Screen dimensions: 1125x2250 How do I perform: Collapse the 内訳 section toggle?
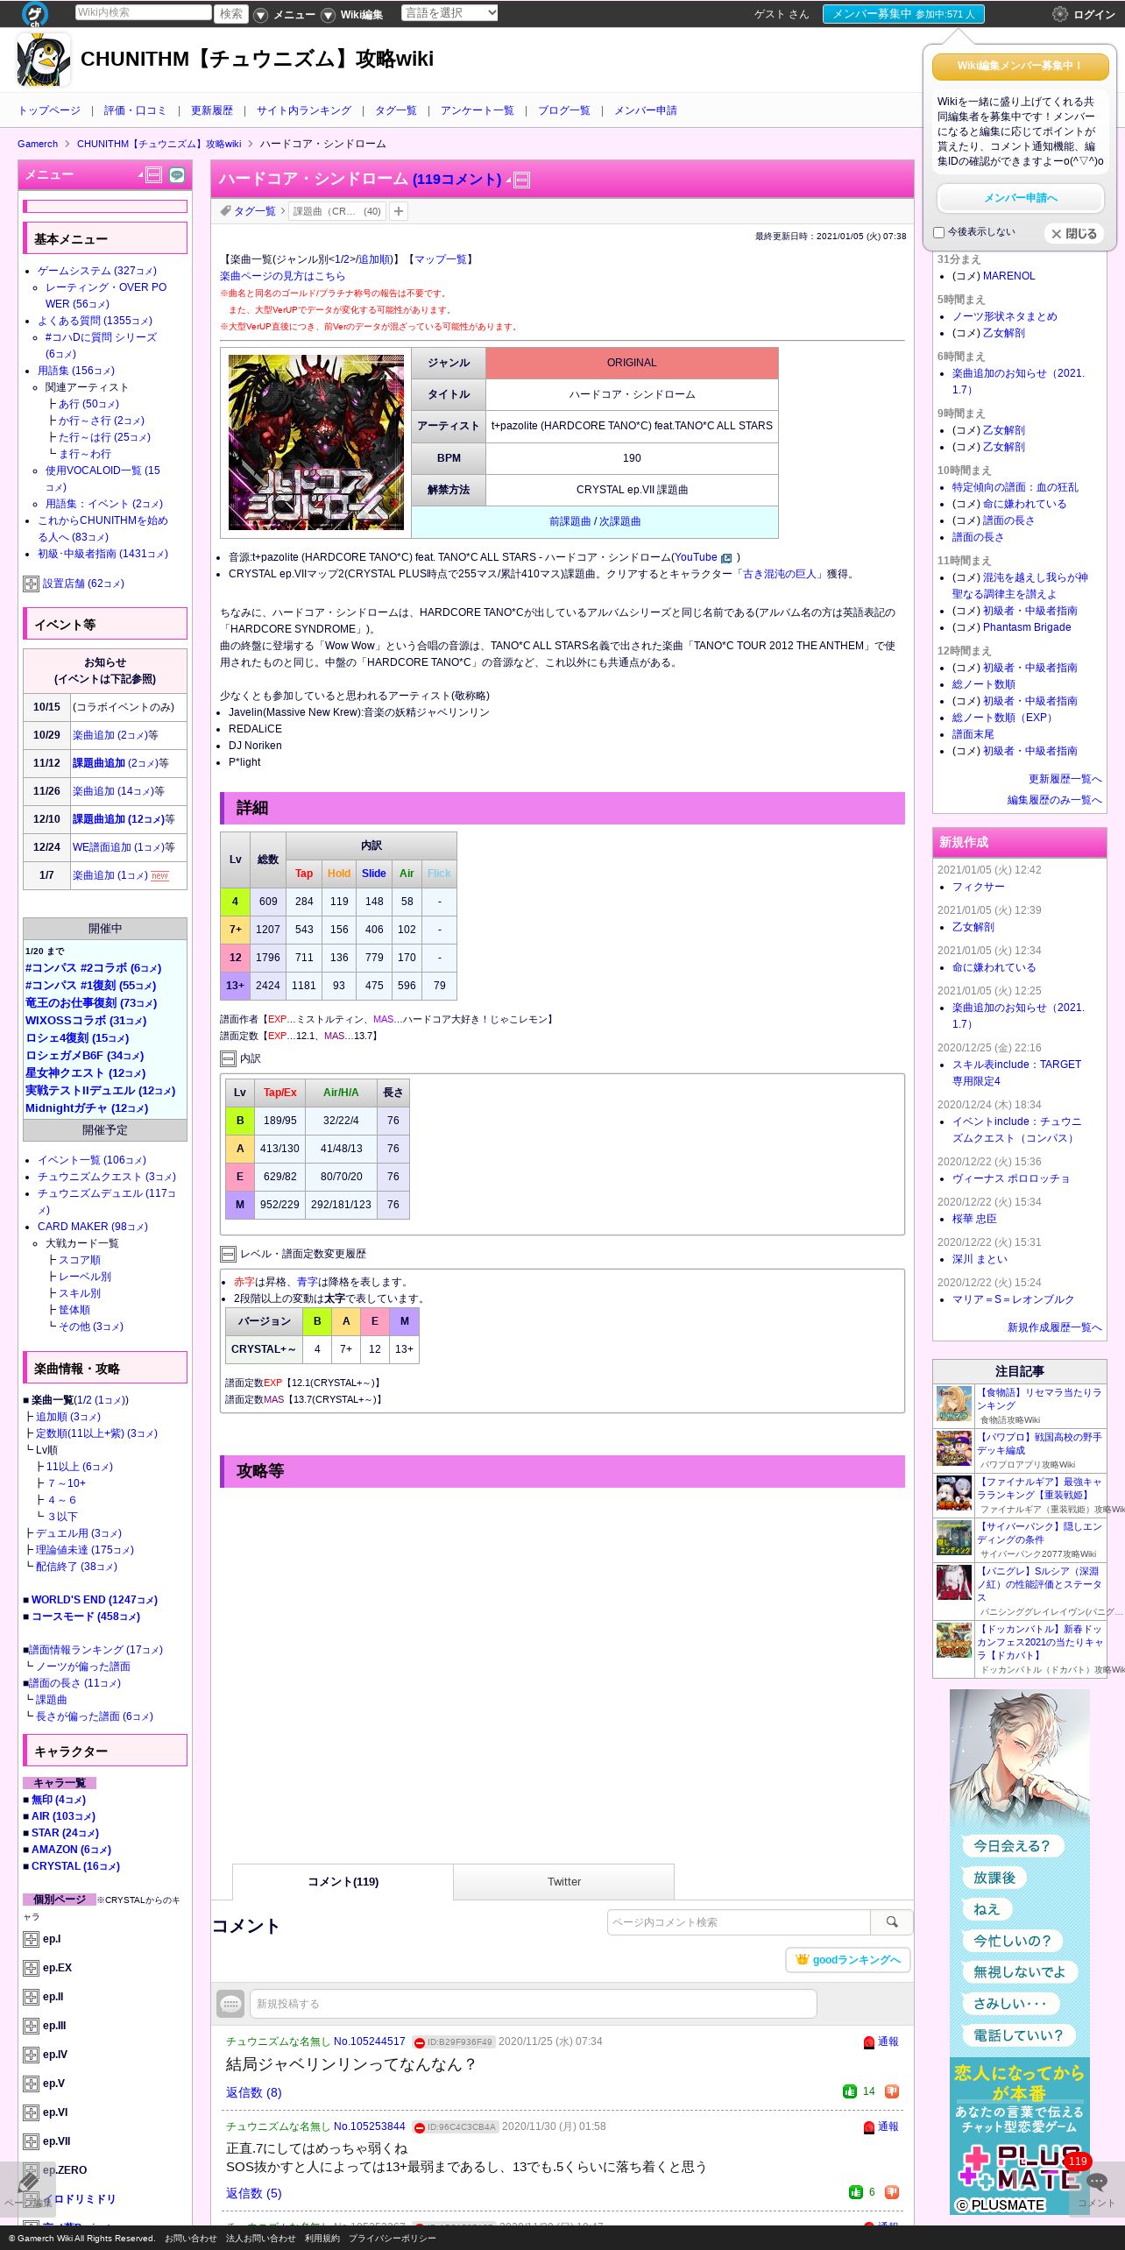(228, 1058)
